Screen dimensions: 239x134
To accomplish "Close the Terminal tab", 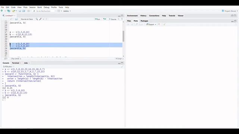I will [x=20, y=63].
